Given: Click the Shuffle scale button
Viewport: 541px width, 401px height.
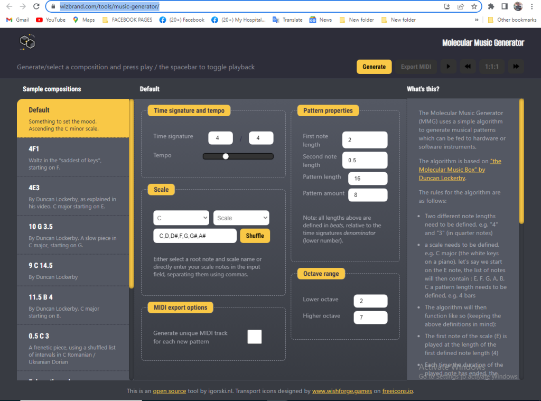Looking at the screenshot, I should tap(255, 236).
